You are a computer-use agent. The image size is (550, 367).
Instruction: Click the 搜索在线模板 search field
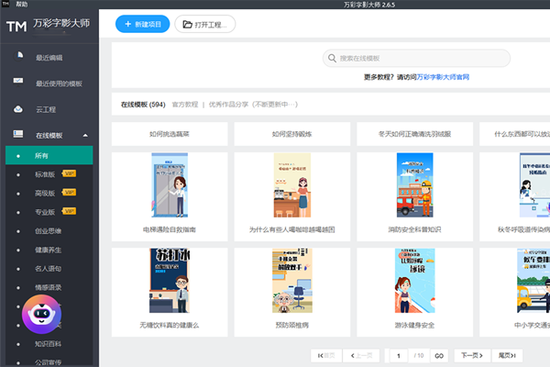(x=416, y=58)
